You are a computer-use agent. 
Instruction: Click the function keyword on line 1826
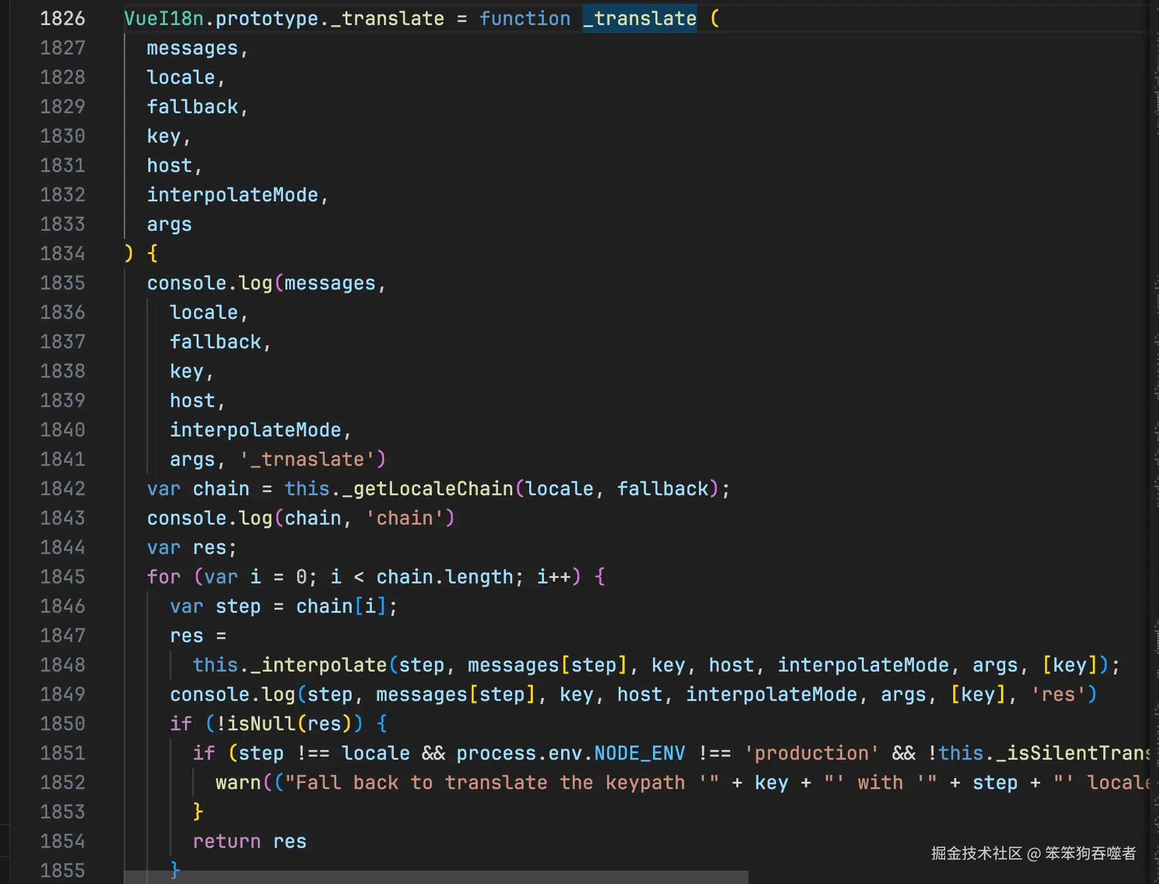point(525,18)
